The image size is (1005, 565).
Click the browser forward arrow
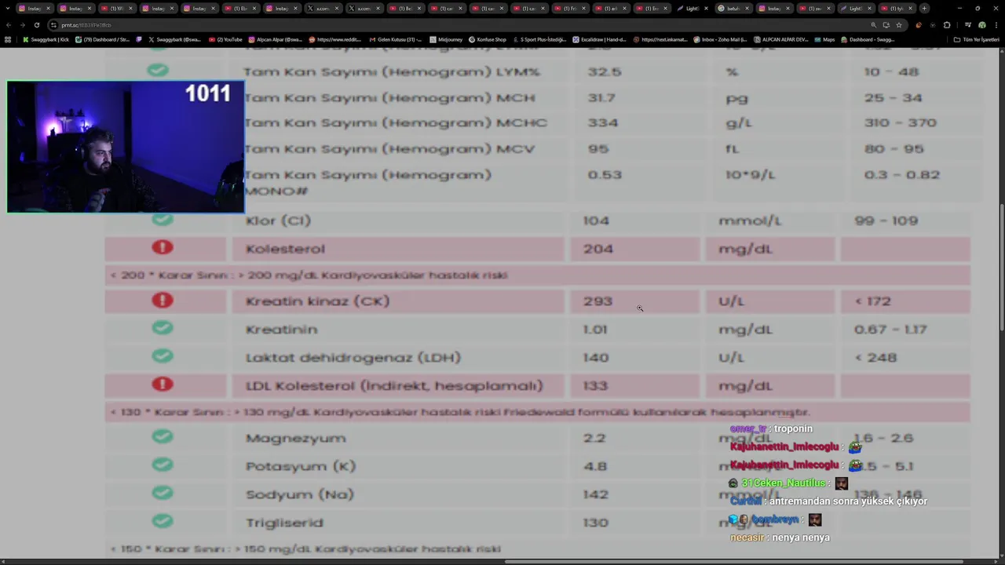click(22, 24)
